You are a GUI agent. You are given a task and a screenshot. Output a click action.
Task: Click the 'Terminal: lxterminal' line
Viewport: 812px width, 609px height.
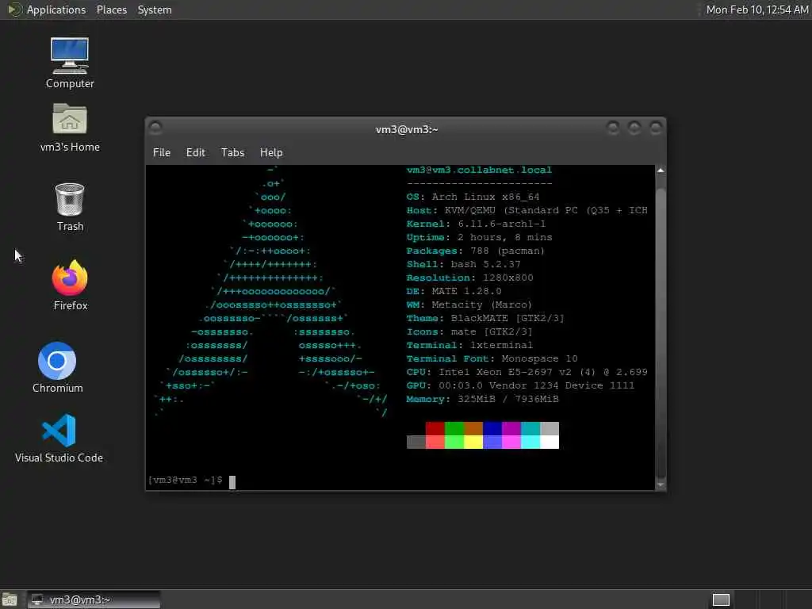469,345
